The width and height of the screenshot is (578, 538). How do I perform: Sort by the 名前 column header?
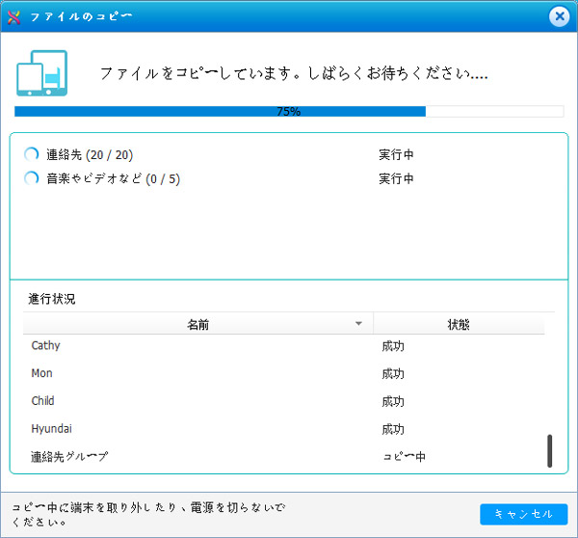tap(197, 324)
